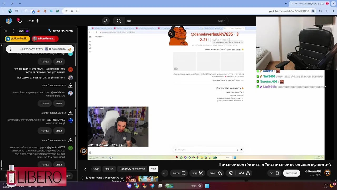This screenshot has width=337, height=190.
Task: Open site info icon beside URL
Action: [x=313, y=11]
